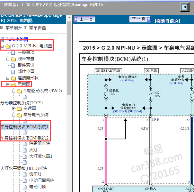Click the sidebar scrollbar up arrow
The height and width of the screenshot is (192, 194).
pos(69,18)
